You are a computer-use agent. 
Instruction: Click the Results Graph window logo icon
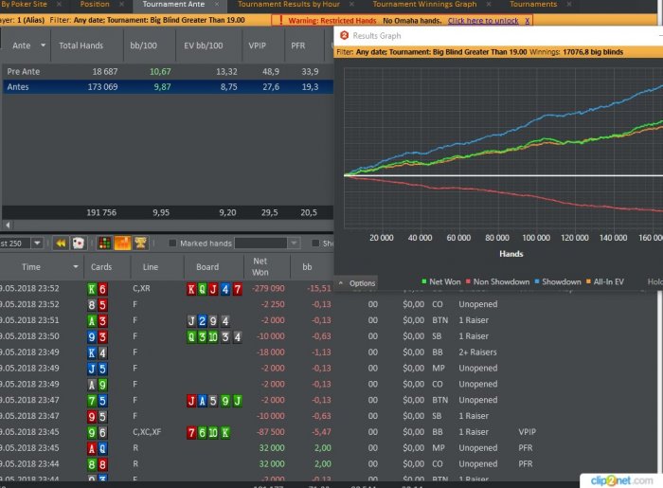345,36
